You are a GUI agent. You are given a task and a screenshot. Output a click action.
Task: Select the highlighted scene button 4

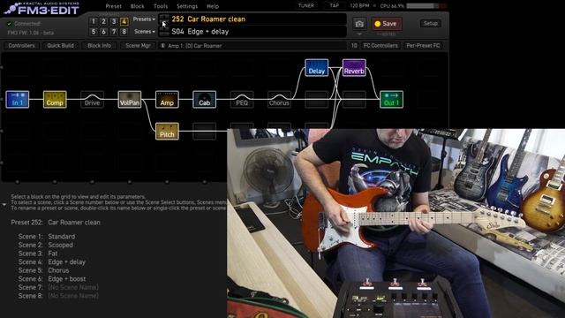(x=124, y=21)
